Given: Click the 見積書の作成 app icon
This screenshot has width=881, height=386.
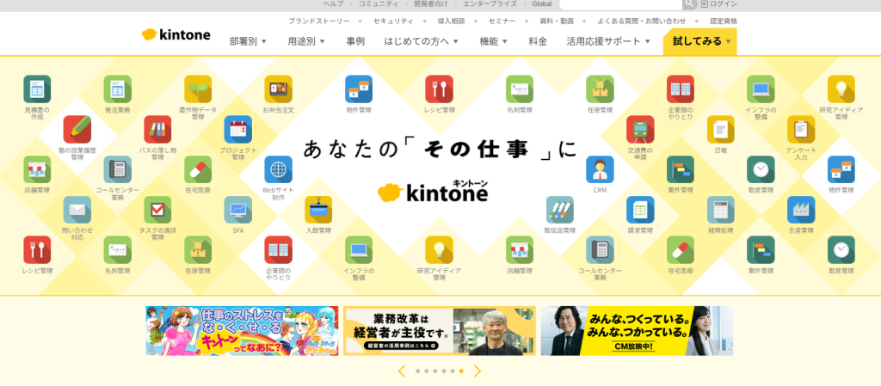Looking at the screenshot, I should click(37, 89).
